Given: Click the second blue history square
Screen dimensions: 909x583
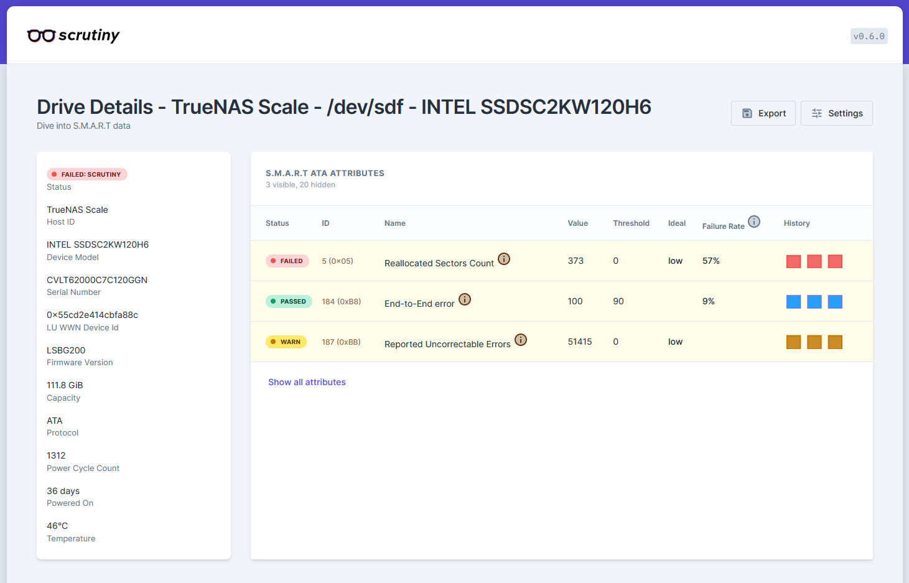Looking at the screenshot, I should [814, 302].
